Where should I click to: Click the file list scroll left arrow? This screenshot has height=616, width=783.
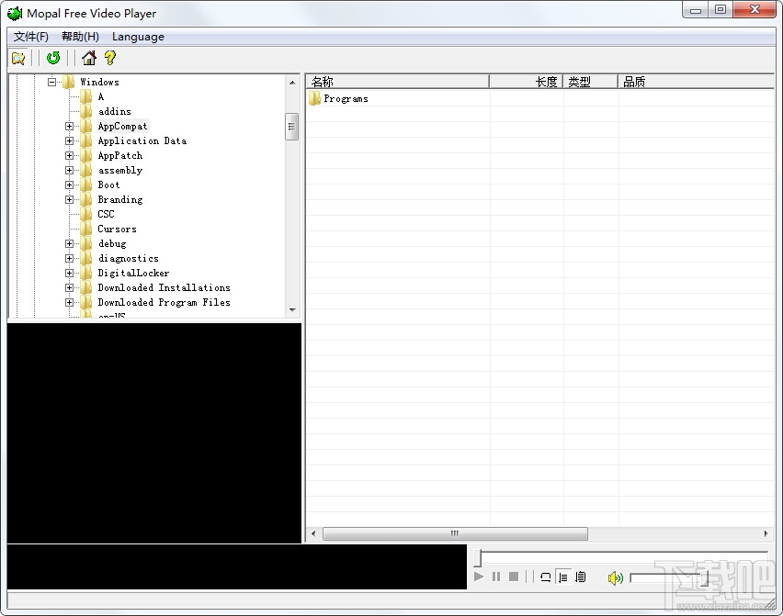click(313, 533)
